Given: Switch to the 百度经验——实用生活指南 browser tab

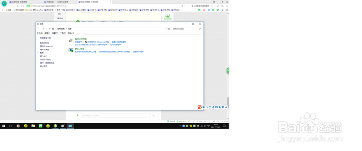Looking at the screenshot, I should point(60,2).
